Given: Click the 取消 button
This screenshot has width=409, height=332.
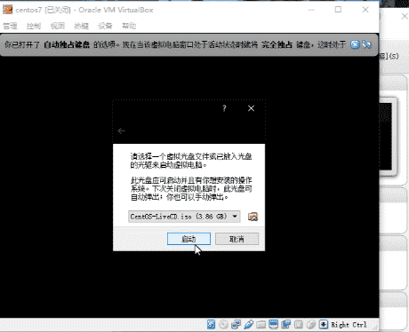Looking at the screenshot, I should tap(237, 239).
